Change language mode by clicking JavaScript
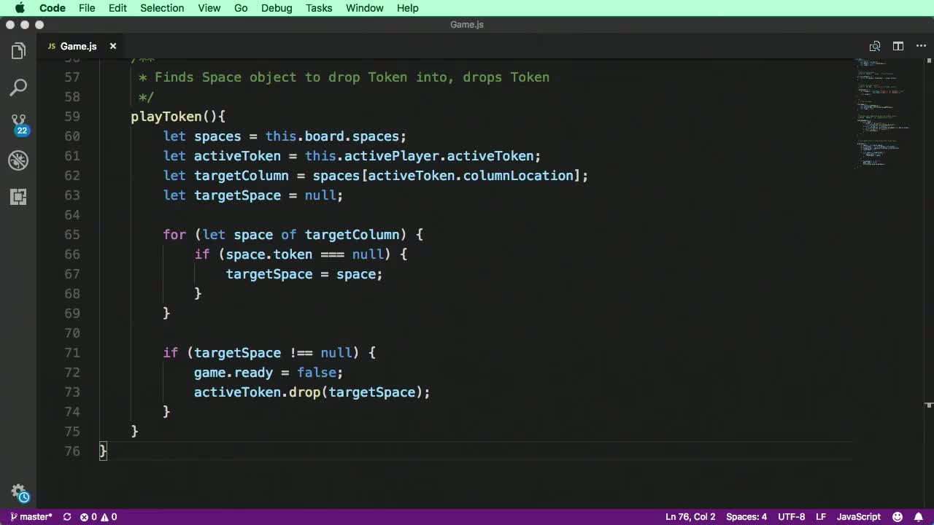This screenshot has height=525, width=934. [x=858, y=516]
